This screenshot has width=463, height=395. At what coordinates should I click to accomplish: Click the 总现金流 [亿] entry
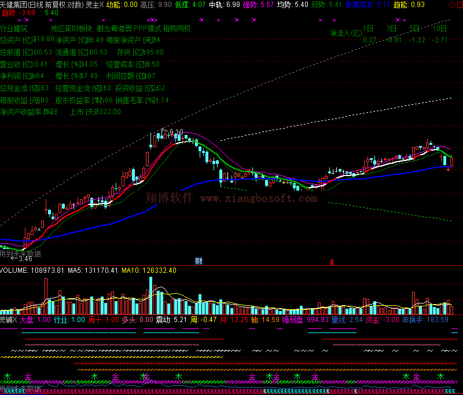tap(24, 89)
